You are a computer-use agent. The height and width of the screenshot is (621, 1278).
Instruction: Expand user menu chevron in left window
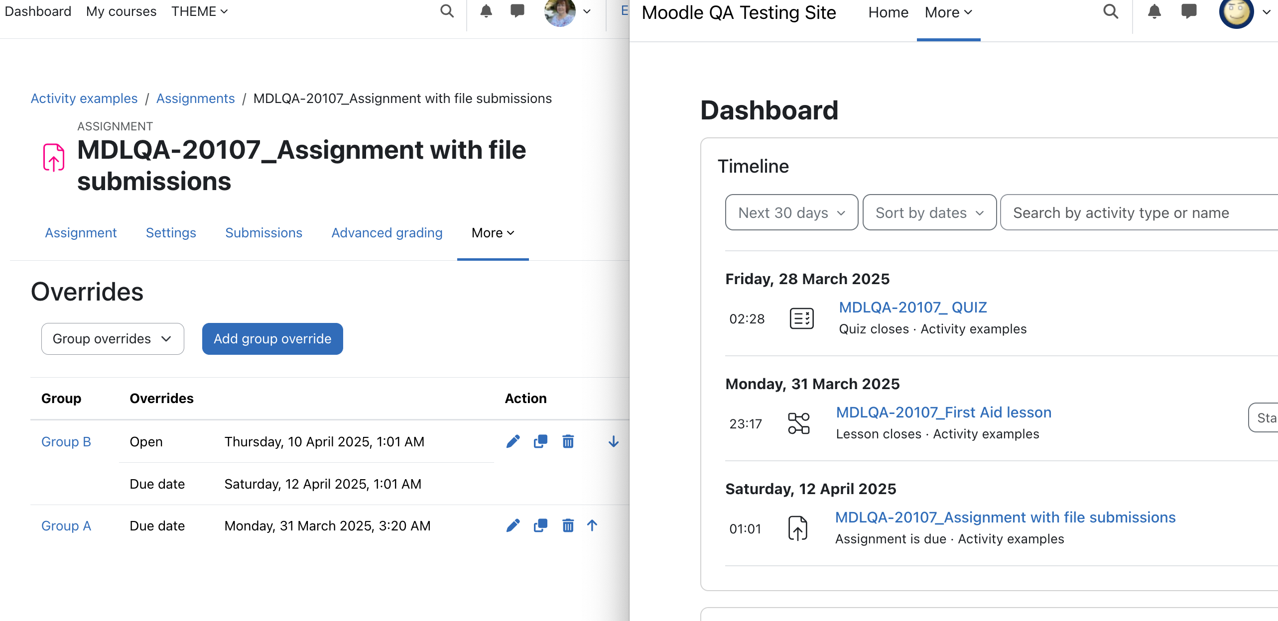click(587, 11)
